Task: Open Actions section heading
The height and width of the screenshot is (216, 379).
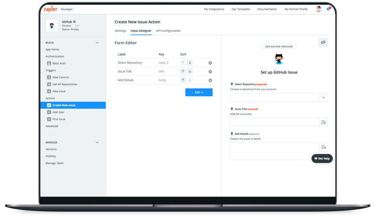Action: tap(50, 98)
